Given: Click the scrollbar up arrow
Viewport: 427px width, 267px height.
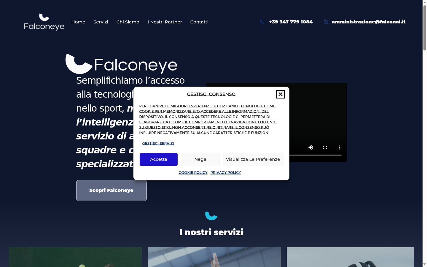Looking at the screenshot, I should pyautogui.click(x=425, y=2).
